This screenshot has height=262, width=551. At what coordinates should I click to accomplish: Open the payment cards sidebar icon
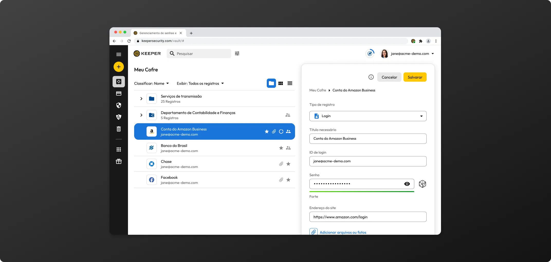tap(119, 93)
